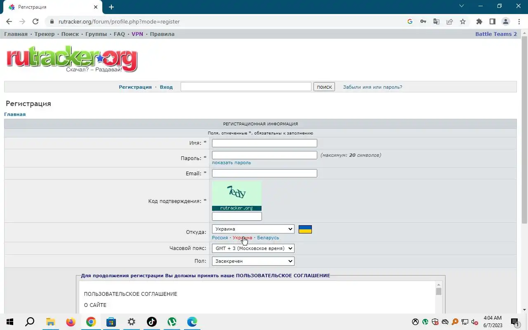Go to Поиск in the top menu
Viewport: 528px width, 330px height.
point(70,34)
